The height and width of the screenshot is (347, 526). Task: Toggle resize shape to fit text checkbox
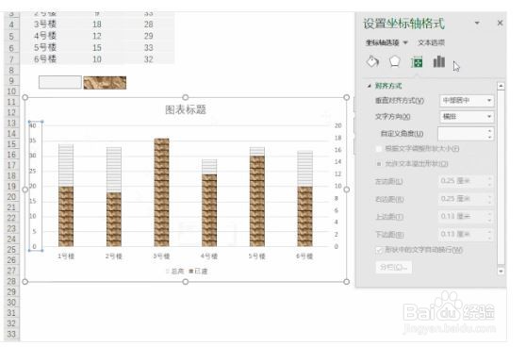tap(379, 149)
